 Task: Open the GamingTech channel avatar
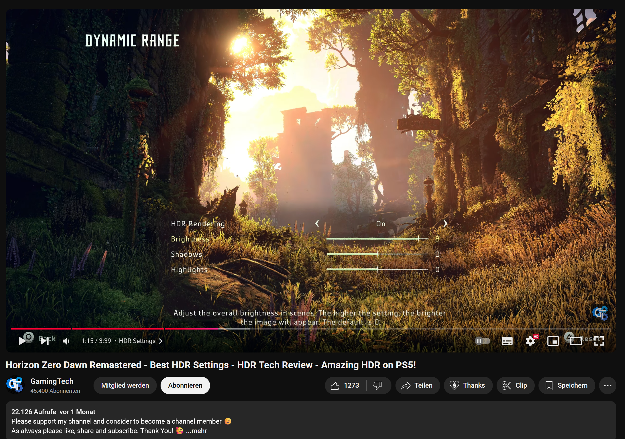(x=15, y=385)
